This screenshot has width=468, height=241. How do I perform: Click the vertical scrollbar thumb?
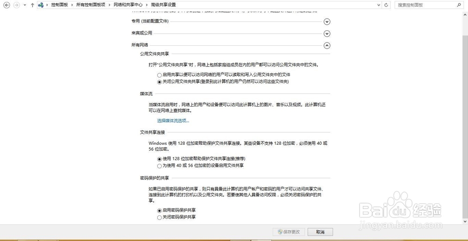point(465,127)
